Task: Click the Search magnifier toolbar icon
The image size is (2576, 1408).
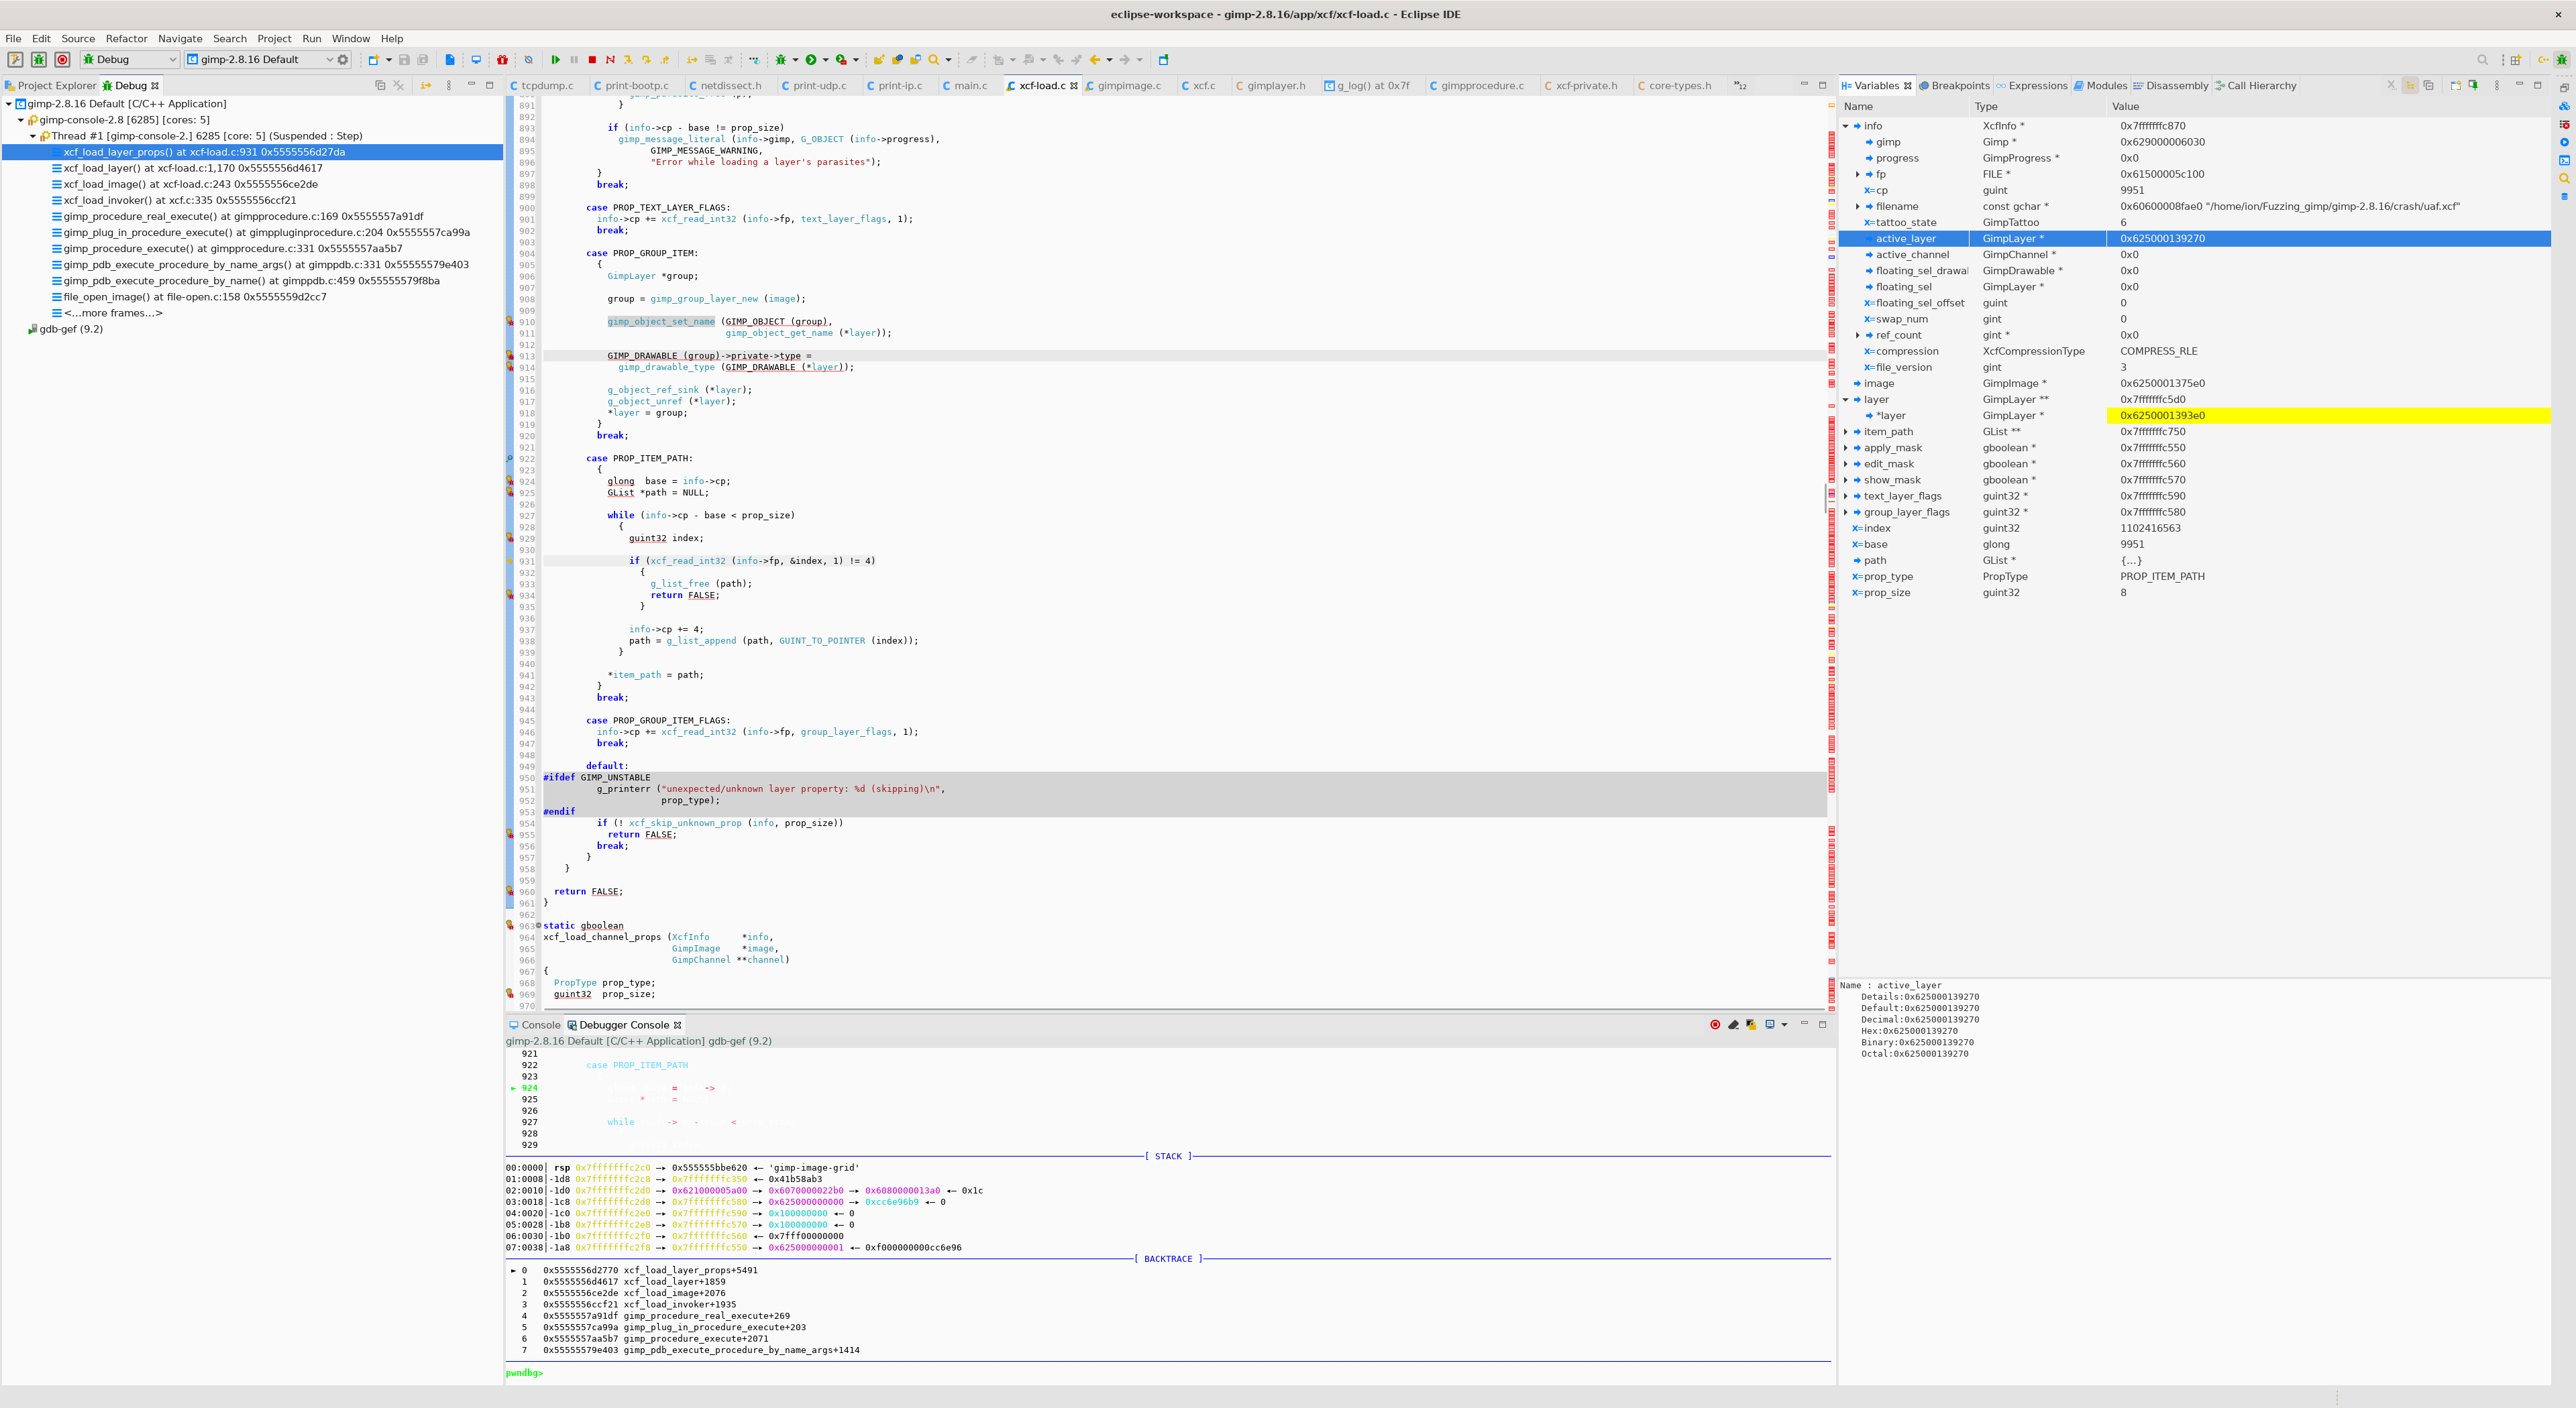Action: (933, 60)
